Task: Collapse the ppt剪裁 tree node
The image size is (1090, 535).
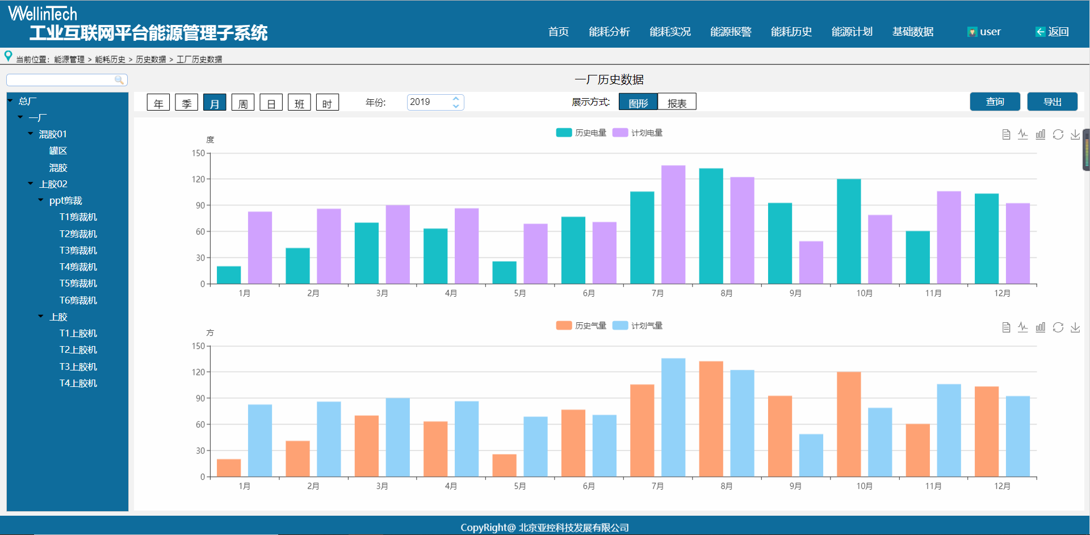Action: tap(41, 200)
